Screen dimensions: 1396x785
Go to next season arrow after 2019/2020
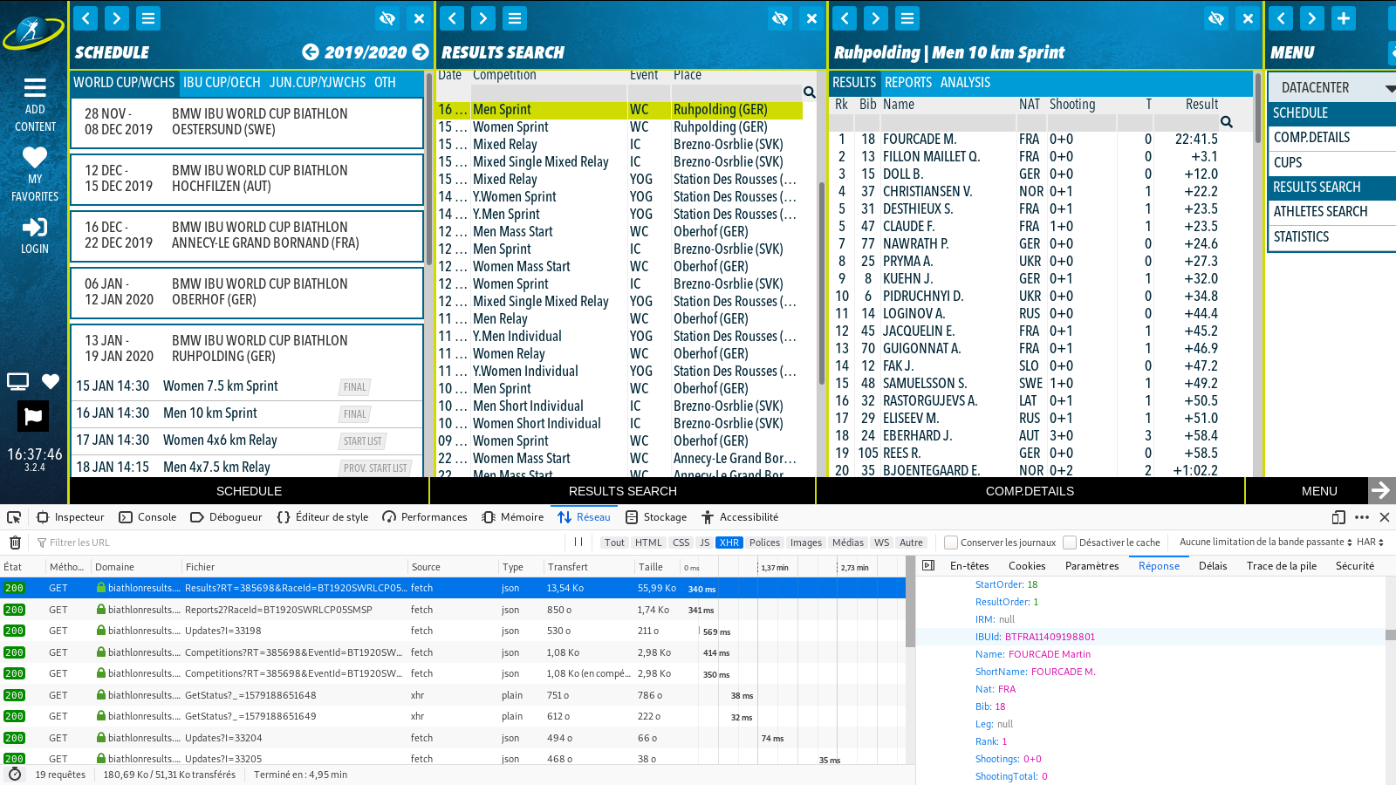(421, 52)
